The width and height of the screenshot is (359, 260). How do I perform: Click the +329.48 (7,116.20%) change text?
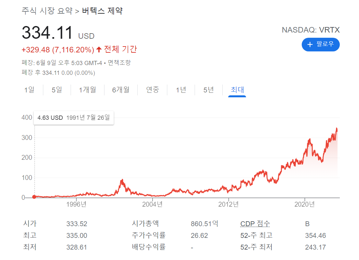click(x=58, y=50)
